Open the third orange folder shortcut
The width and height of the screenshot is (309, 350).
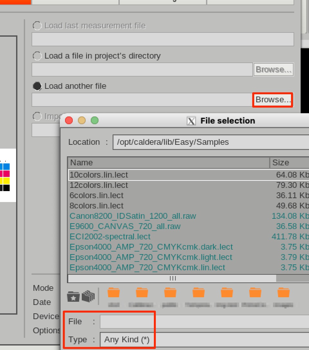point(170,293)
